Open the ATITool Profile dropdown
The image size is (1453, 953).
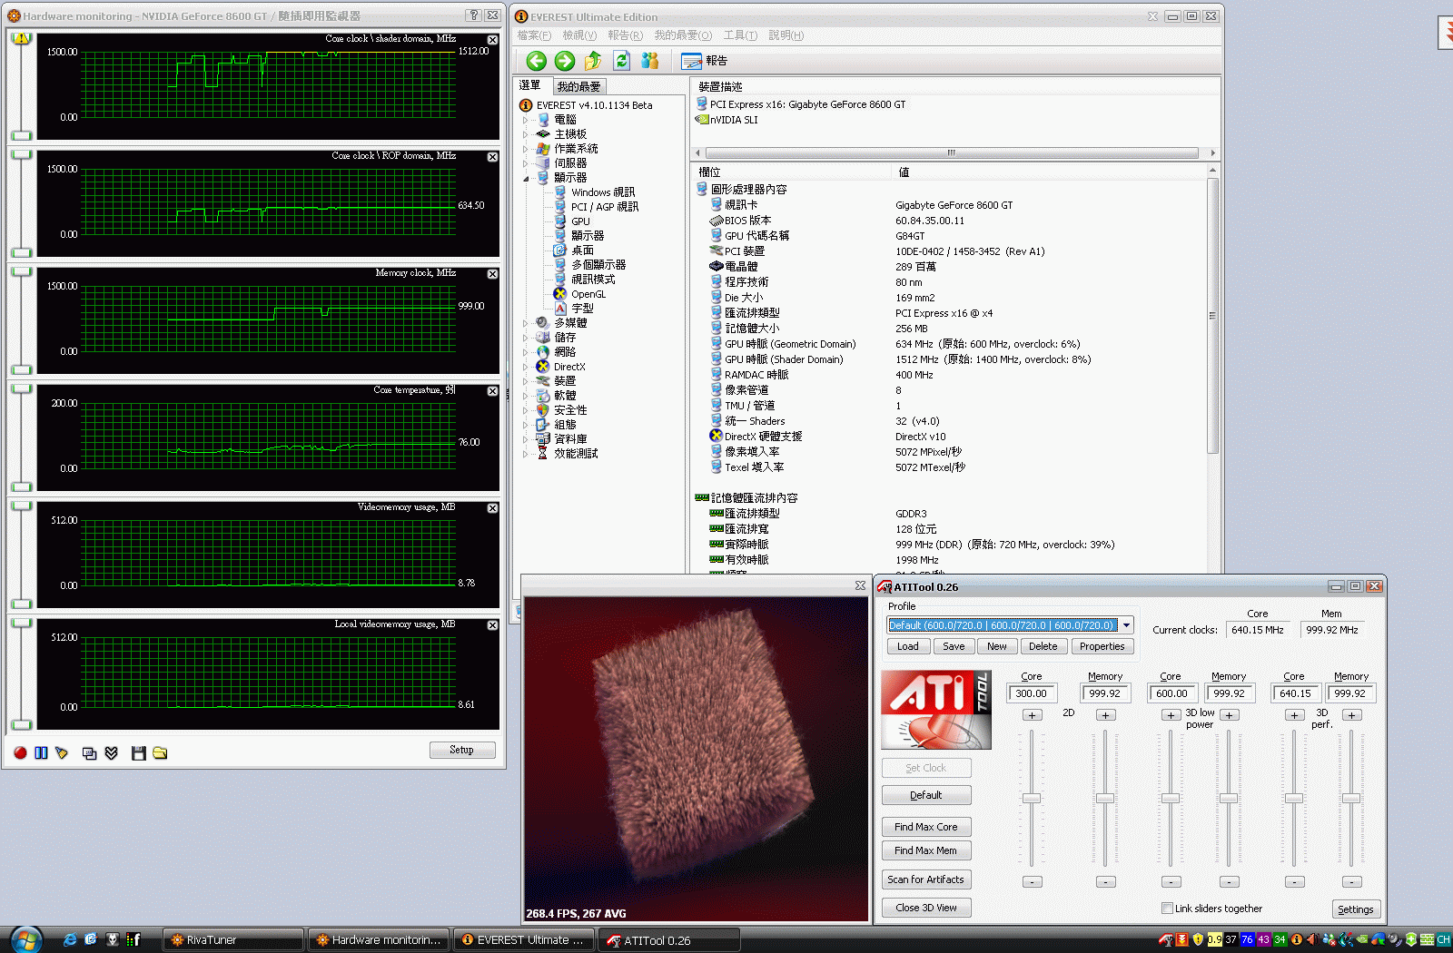click(1126, 624)
